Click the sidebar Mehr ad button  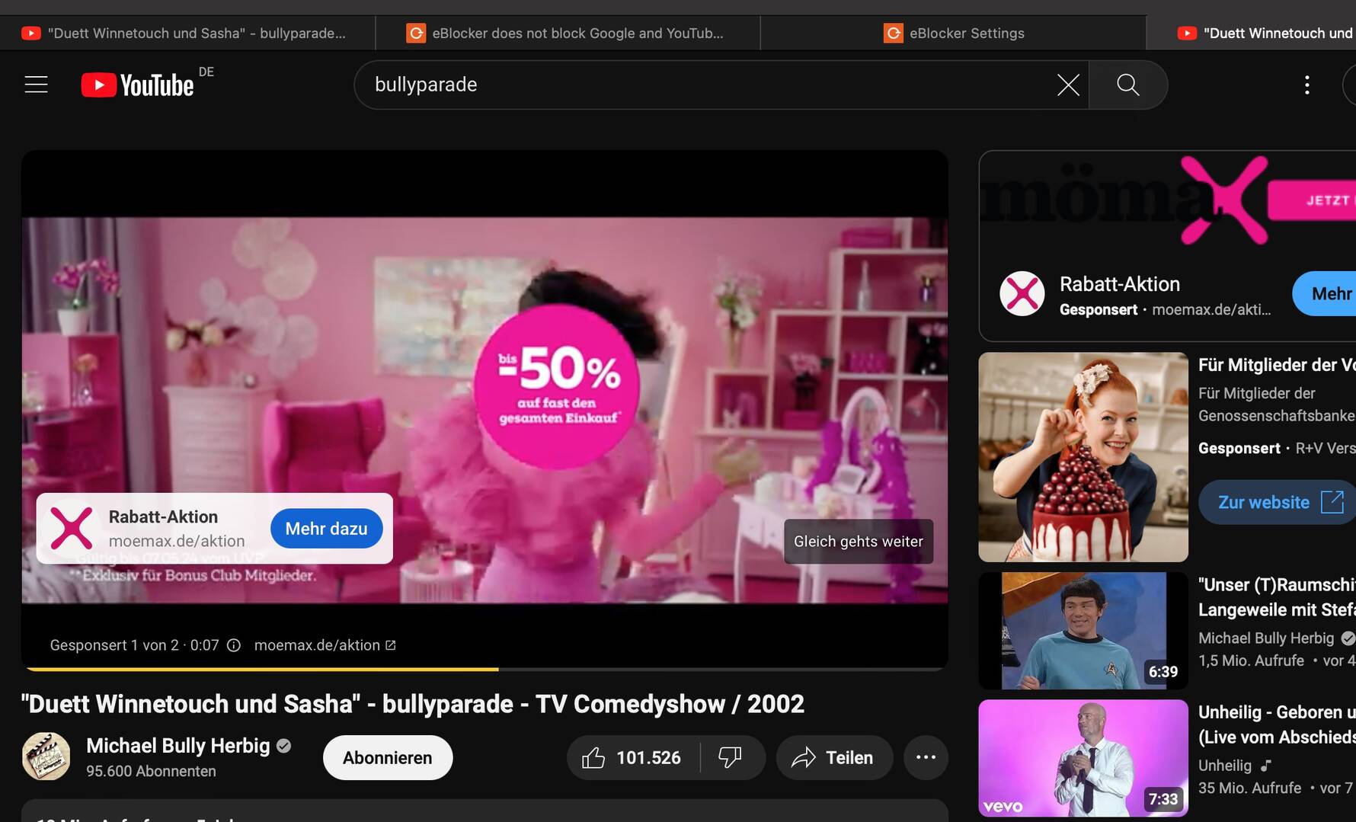(1326, 293)
